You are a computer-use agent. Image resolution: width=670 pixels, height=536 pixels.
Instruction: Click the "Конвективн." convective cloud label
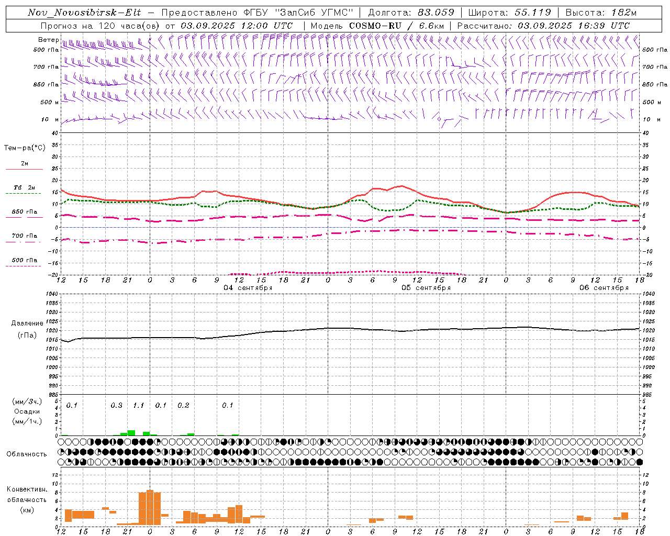(27, 489)
